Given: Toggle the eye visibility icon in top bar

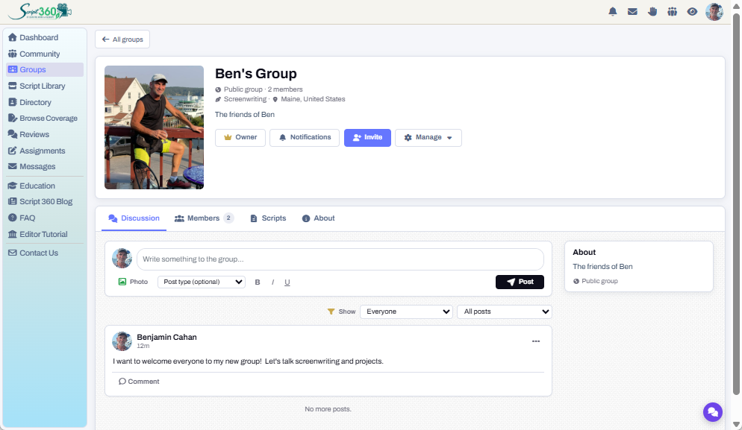Looking at the screenshot, I should 692,12.
